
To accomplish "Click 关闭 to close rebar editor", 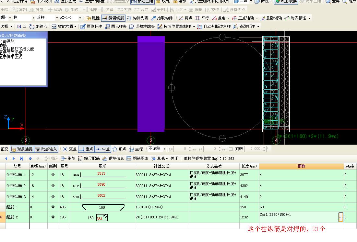I will 174,159.
